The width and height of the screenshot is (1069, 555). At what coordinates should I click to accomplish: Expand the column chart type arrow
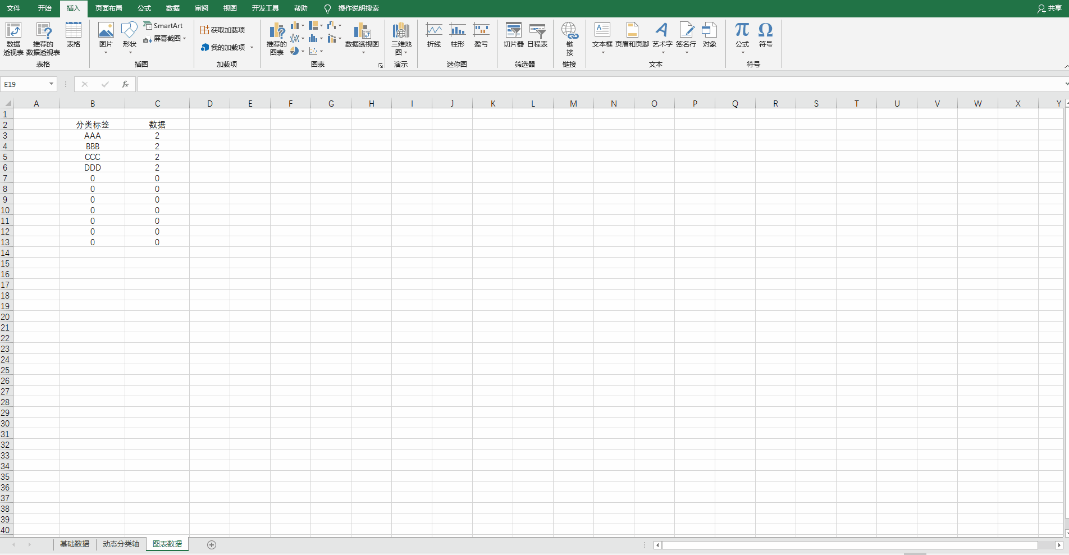[303, 26]
